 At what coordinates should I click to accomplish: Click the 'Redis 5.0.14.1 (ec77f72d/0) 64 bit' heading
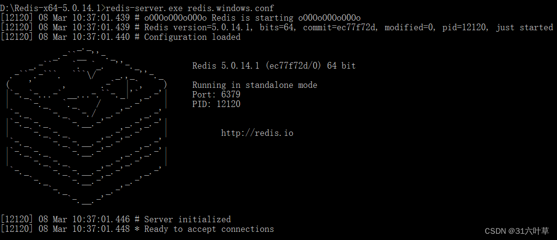point(274,66)
